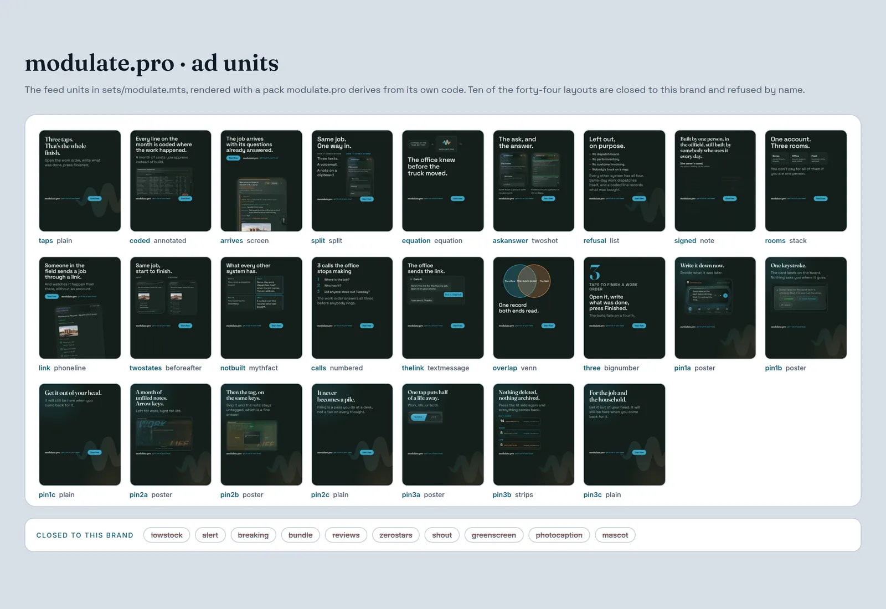Image resolution: width=886 pixels, height=609 pixels.
Task: Open the 'Every line on the month' thumbnail
Action: click(x=171, y=180)
